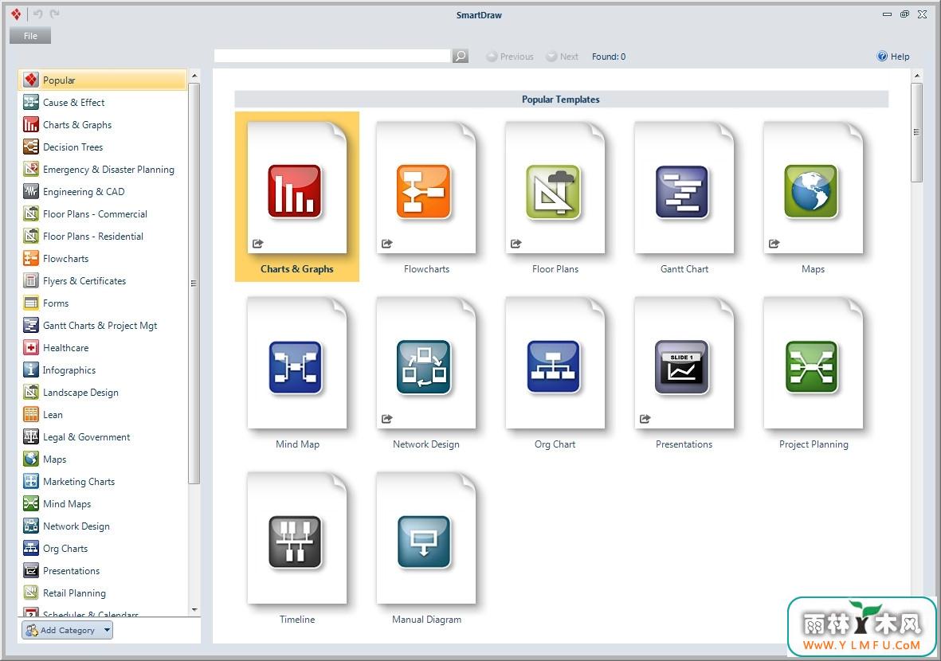
Task: Open the Landscape Design category
Action: click(x=103, y=393)
